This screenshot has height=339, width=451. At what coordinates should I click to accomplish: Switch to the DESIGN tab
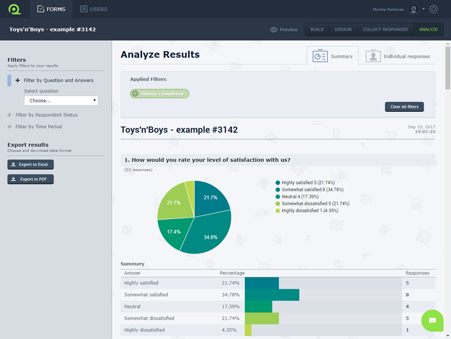pyautogui.click(x=343, y=29)
